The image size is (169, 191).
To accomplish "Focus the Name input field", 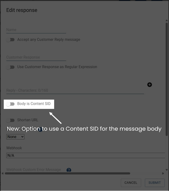I will (x=36, y=30).
